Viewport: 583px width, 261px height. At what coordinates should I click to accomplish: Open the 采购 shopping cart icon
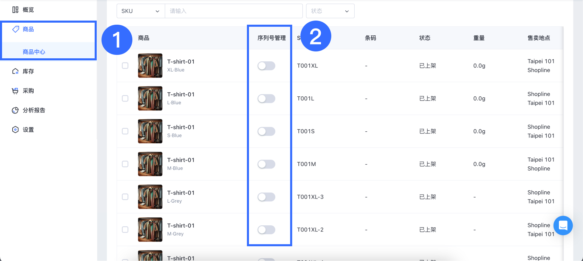15,91
